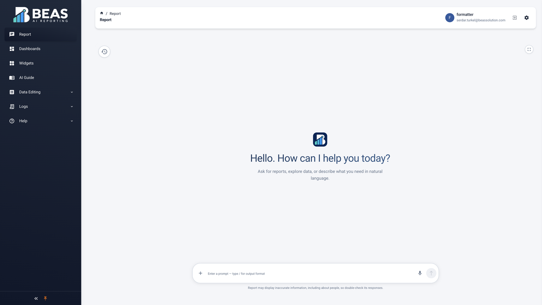542x305 pixels.
Task: Open AI Guide menu item
Action: tap(40, 78)
